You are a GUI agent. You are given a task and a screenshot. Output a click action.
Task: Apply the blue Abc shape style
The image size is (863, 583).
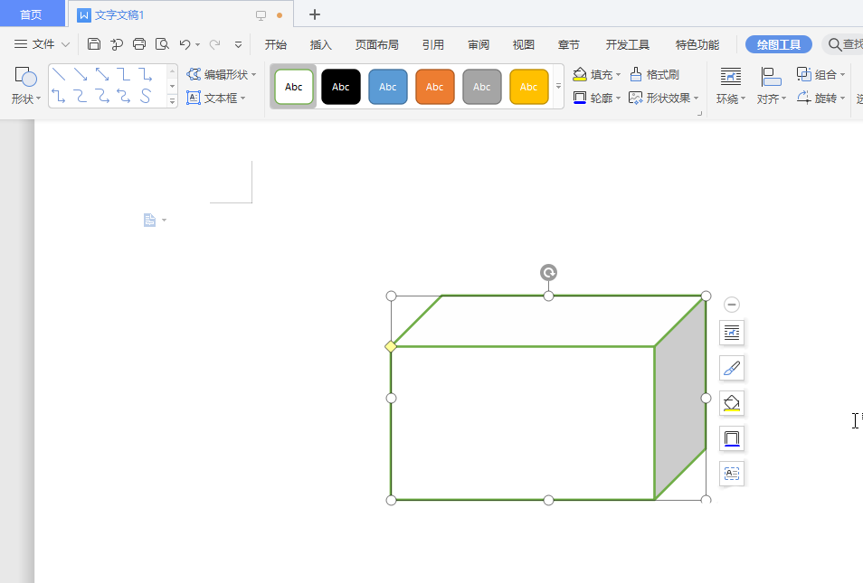pos(387,87)
